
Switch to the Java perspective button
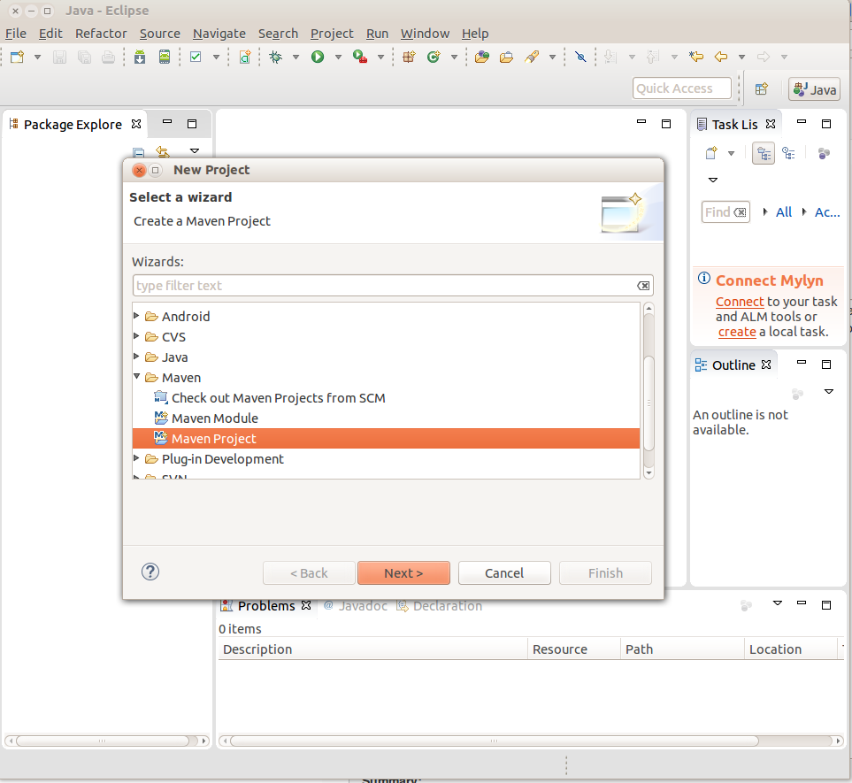(x=815, y=89)
